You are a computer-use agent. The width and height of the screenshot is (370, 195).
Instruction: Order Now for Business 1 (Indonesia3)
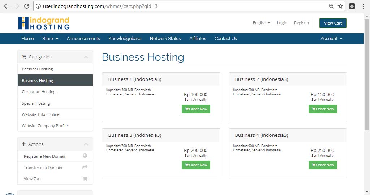click(x=196, y=109)
